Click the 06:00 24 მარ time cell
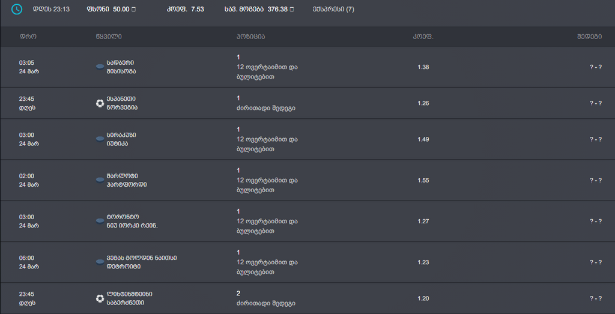The width and height of the screenshot is (615, 314). tap(29, 262)
